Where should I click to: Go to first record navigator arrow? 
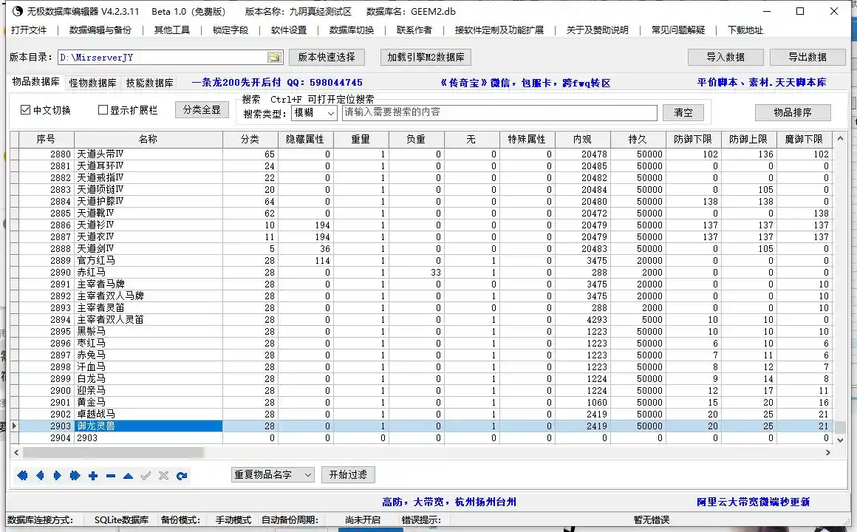[x=22, y=476]
